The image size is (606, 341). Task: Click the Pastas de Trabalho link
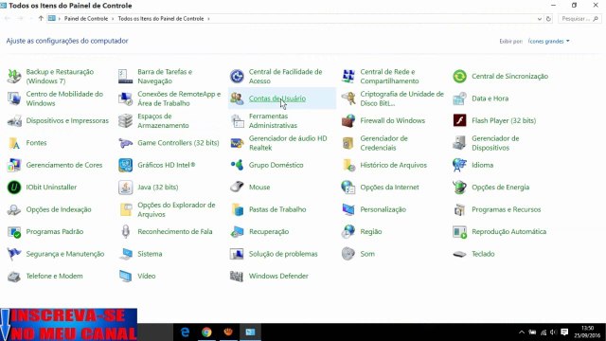(x=277, y=209)
